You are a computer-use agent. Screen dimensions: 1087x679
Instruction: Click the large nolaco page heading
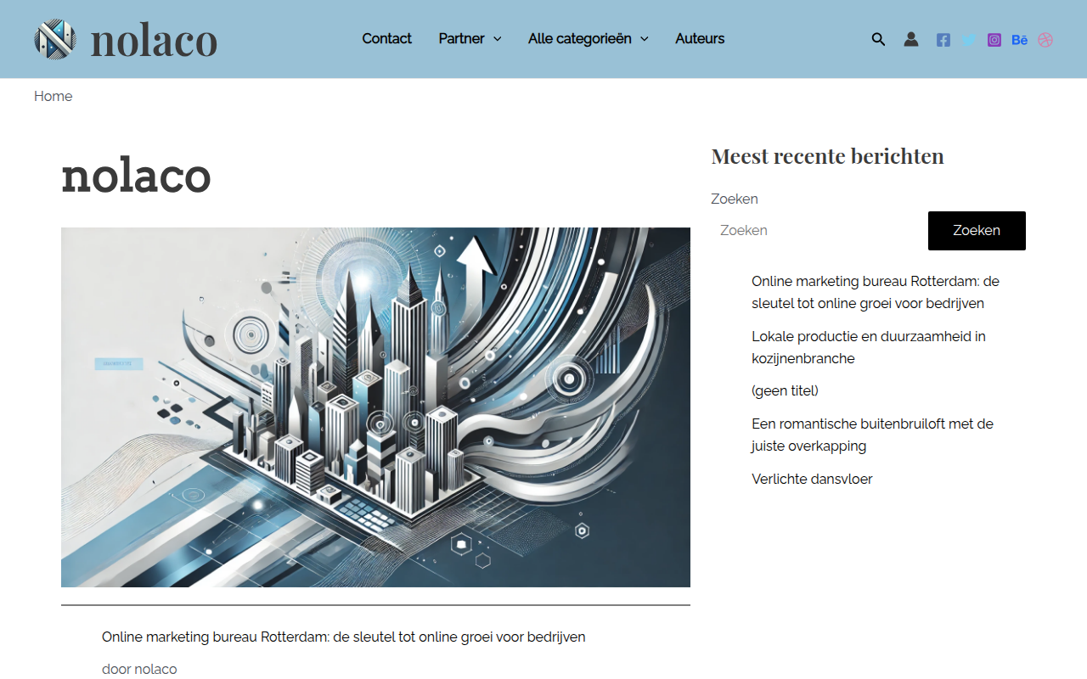[x=136, y=176]
